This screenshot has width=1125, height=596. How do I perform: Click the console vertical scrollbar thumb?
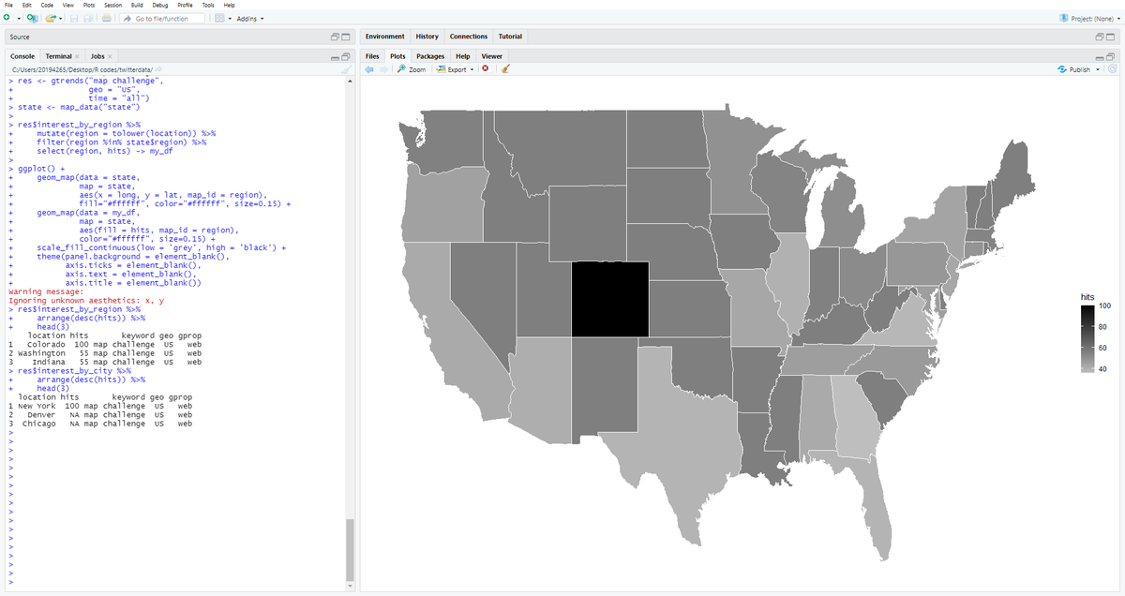click(x=351, y=549)
